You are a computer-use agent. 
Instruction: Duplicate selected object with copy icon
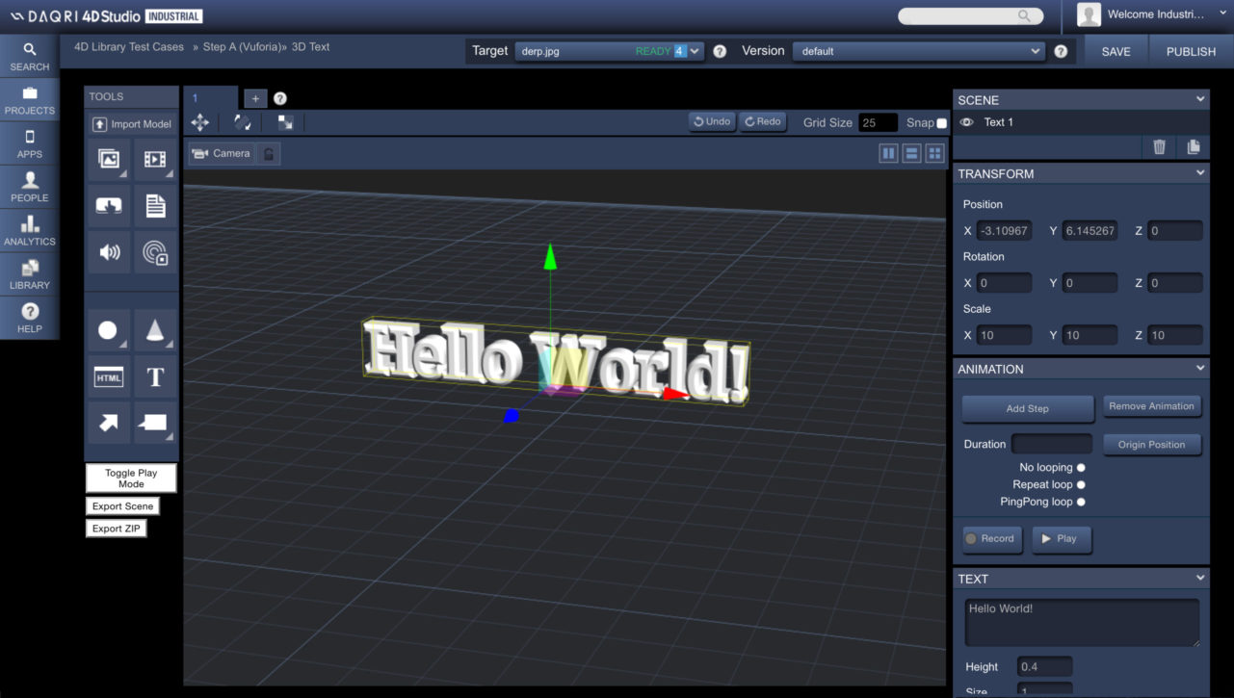point(1194,146)
